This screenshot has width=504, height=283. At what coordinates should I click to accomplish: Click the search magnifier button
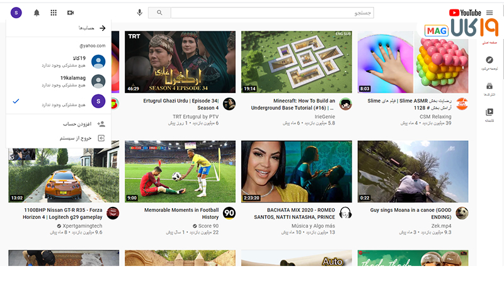click(x=159, y=13)
